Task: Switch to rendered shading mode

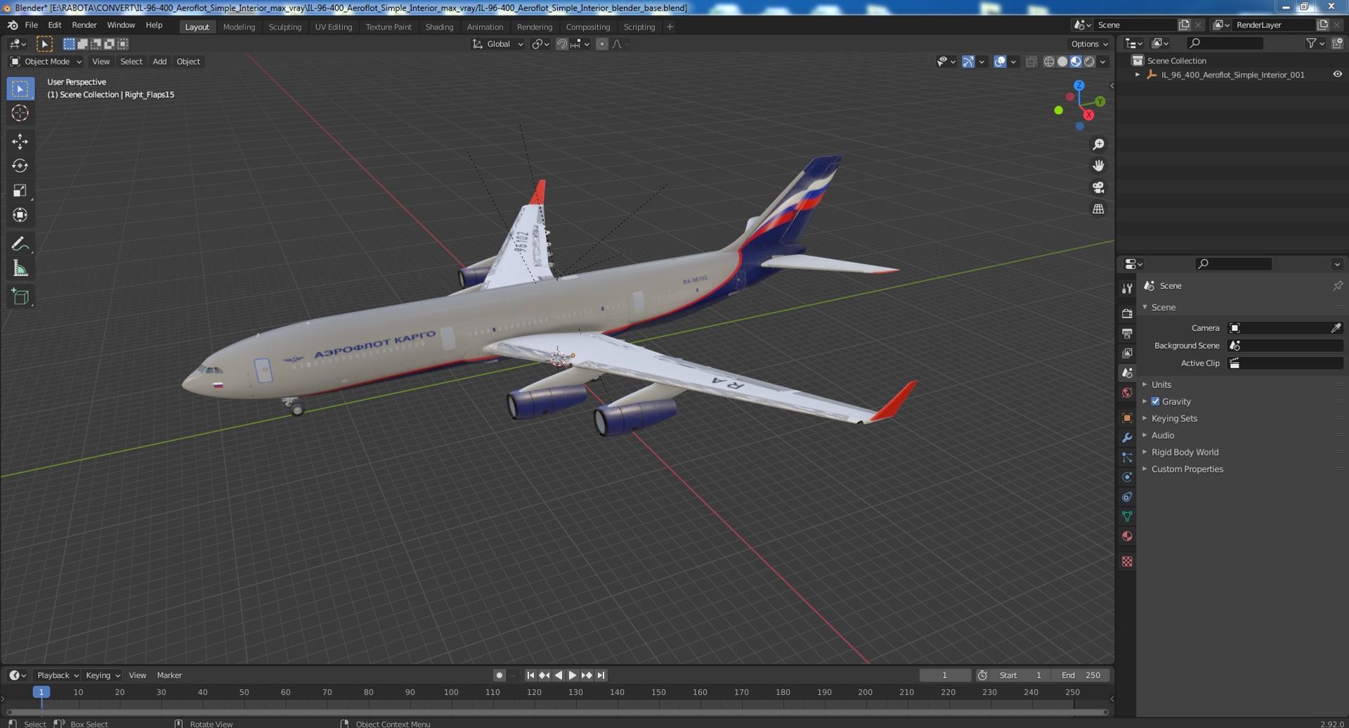Action: point(1089,62)
